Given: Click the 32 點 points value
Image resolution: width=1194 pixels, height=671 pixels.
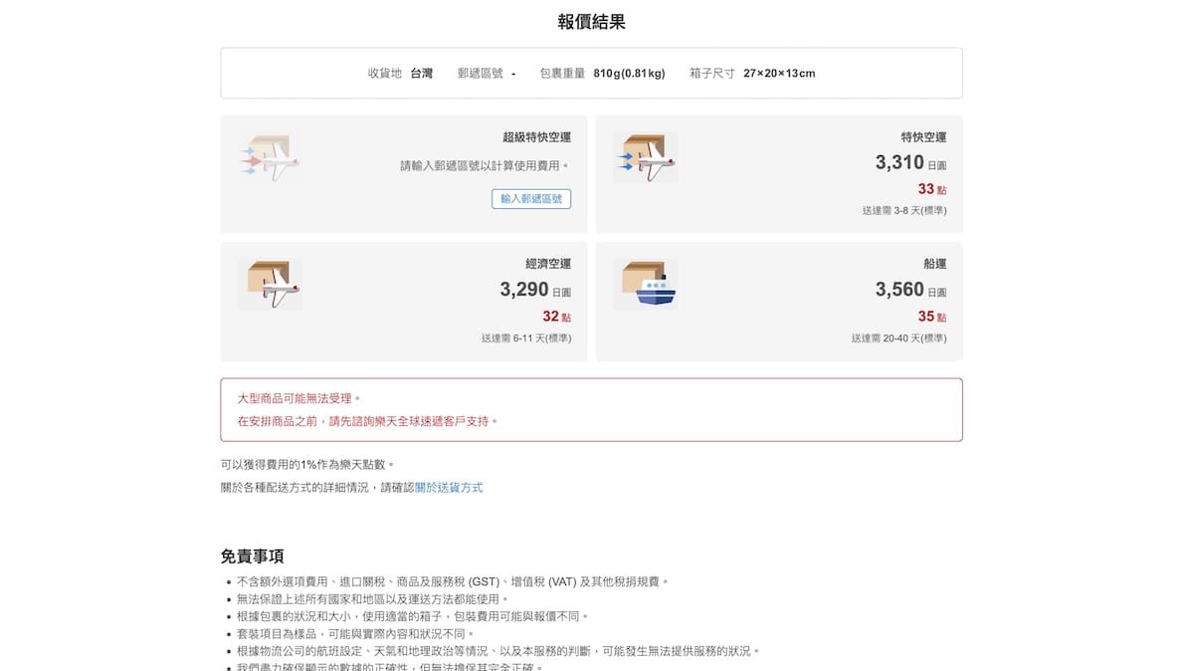Looking at the screenshot, I should pyautogui.click(x=557, y=317).
